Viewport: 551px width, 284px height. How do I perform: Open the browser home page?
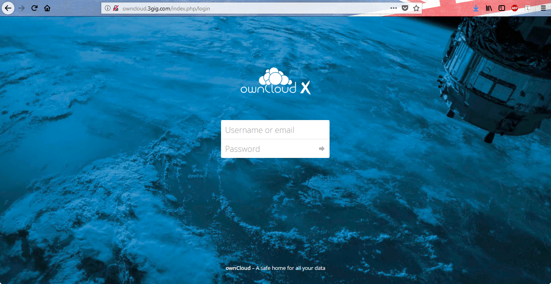click(47, 8)
